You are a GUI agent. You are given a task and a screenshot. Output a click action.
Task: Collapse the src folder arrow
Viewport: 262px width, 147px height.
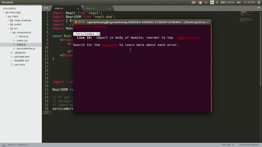8,29
